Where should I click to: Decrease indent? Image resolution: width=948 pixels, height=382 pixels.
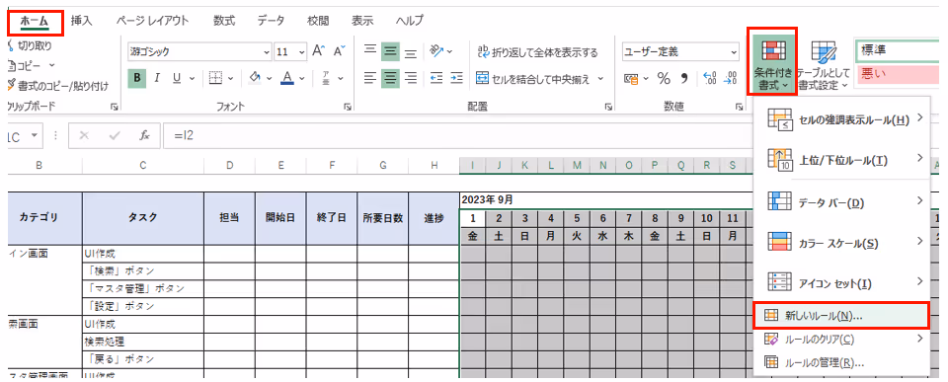tap(436, 78)
